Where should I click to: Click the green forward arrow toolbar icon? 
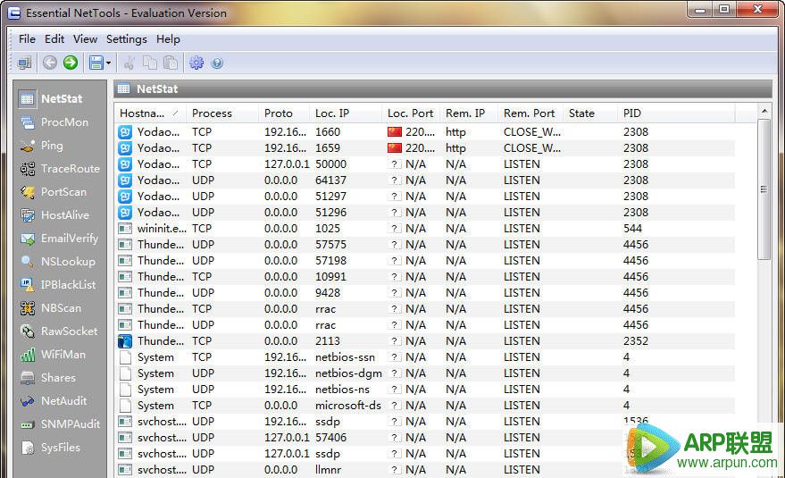[71, 63]
